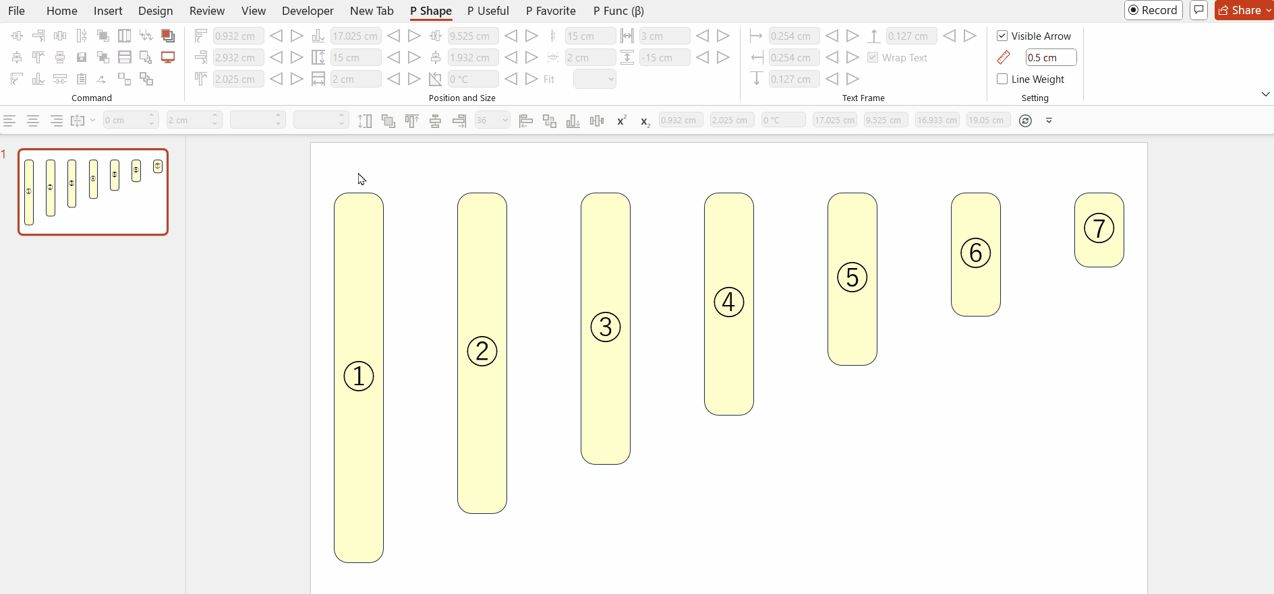
Task: Click the Record button
Action: (1153, 10)
